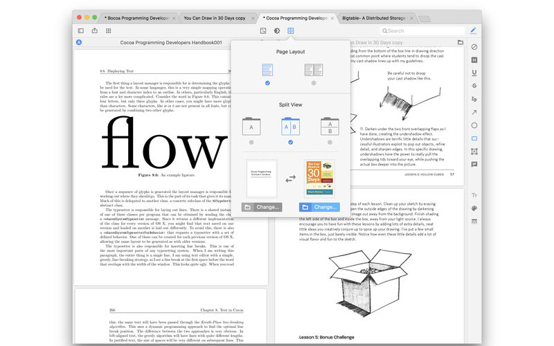The image size is (554, 346).
Task: Select the Circle shape tool
Action: pyautogui.click(x=474, y=125)
